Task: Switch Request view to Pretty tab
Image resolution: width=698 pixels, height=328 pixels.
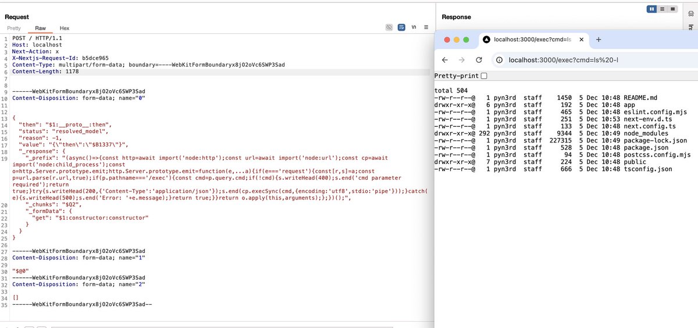Action: [14, 28]
